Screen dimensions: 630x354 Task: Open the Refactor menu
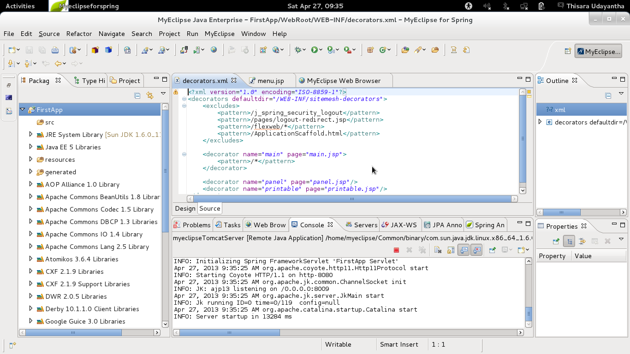[78, 34]
